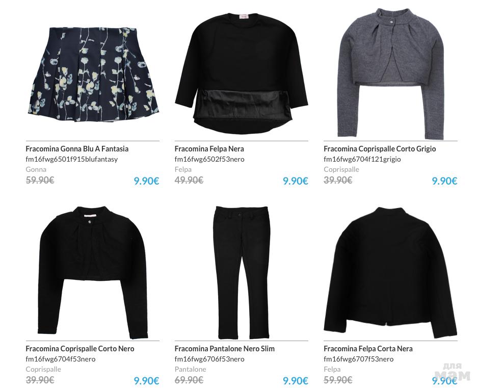Select the Coprispalle category under grey shrug
Screen dimensions: 478x388
coord(341,169)
